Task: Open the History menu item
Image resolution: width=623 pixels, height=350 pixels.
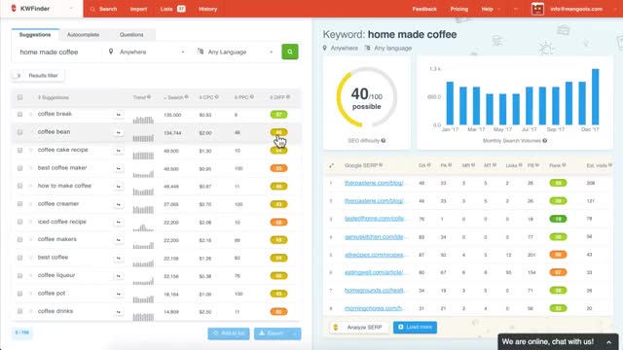Action: pos(207,9)
